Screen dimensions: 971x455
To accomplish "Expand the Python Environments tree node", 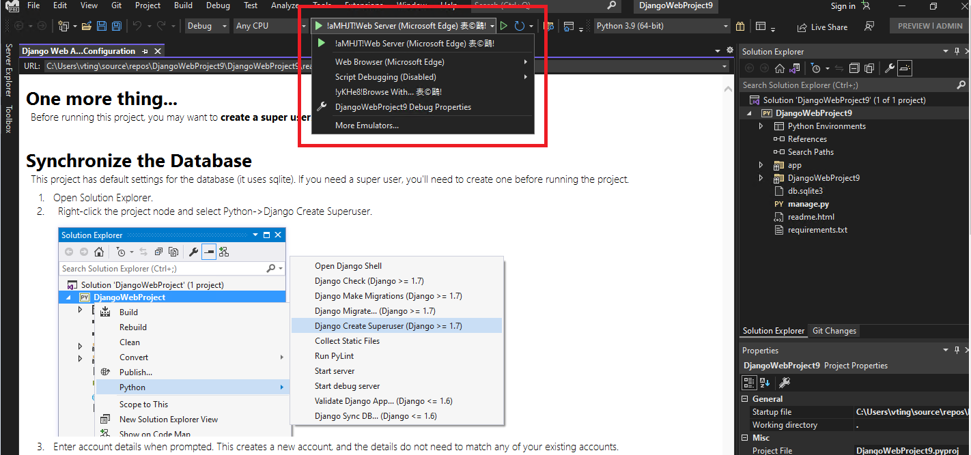I will pos(761,126).
